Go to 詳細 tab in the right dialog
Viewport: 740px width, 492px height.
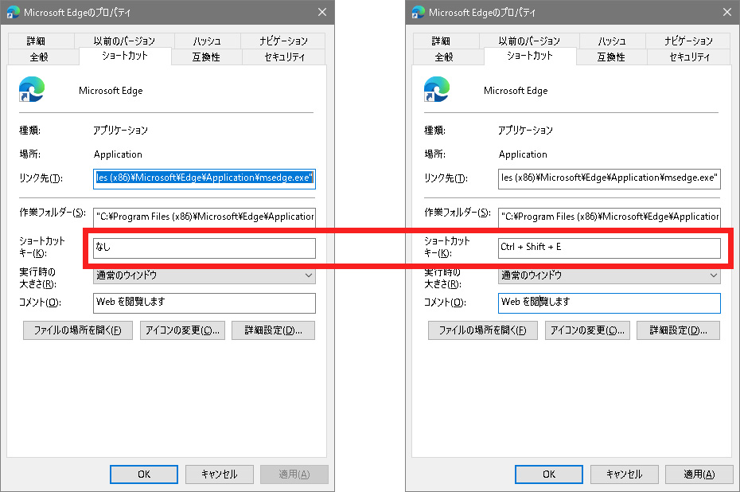(441, 41)
